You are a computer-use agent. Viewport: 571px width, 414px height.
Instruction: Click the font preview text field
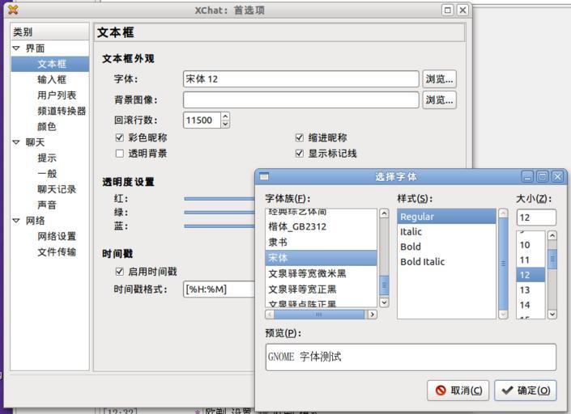coord(410,357)
